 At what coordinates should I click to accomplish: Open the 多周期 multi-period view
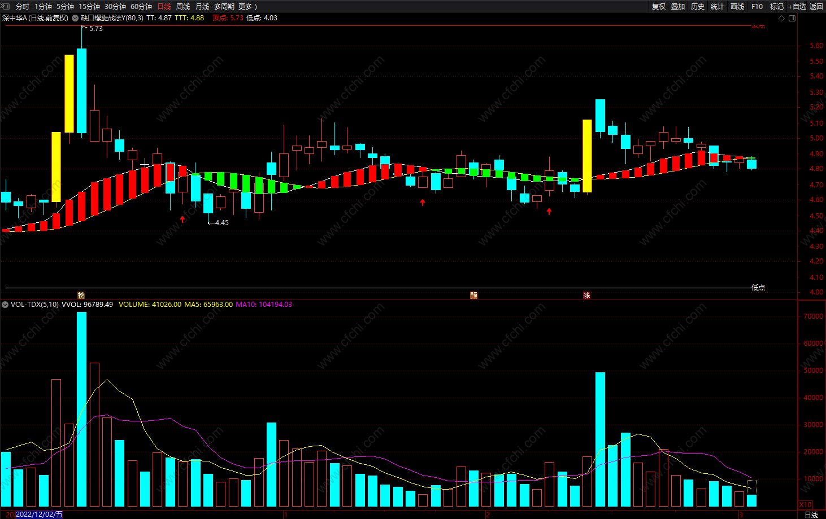click(224, 7)
